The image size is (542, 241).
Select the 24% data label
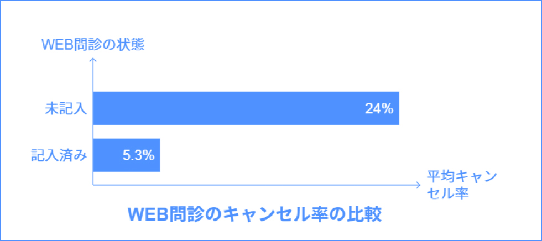click(379, 108)
